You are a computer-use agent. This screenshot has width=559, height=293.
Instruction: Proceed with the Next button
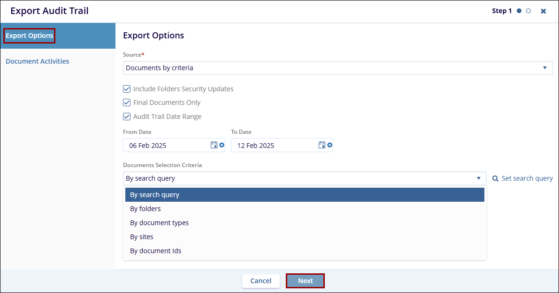click(x=305, y=281)
